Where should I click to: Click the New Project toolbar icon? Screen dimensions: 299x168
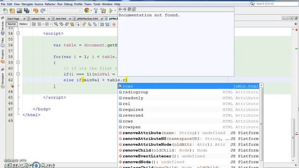click(x=12, y=10)
